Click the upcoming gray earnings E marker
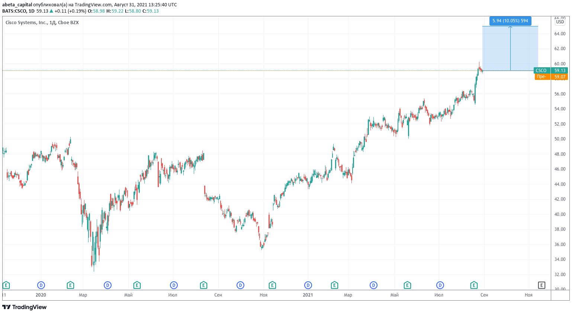Image resolution: width=572 pixels, height=314 pixels. tap(542, 285)
